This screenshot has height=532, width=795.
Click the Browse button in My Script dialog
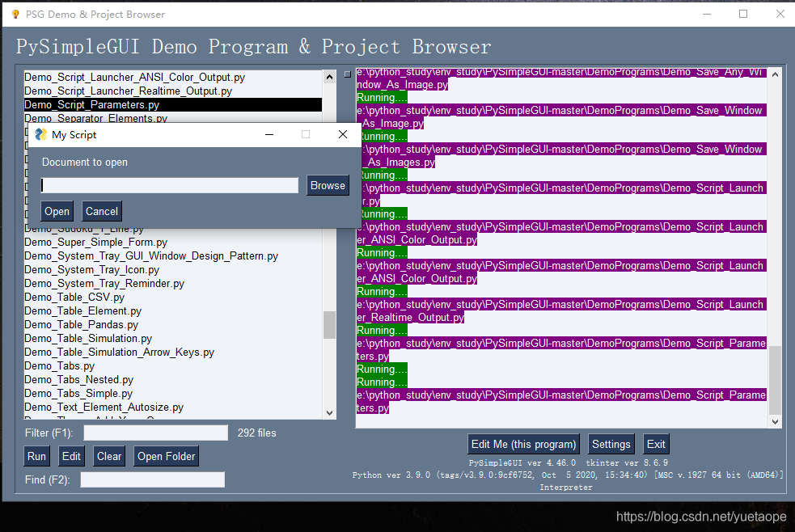(328, 185)
